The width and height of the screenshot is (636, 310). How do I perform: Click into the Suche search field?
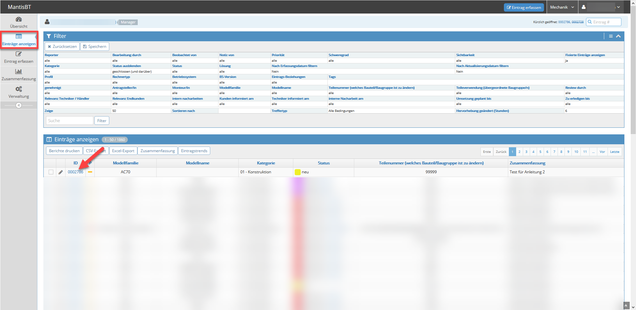pyautogui.click(x=70, y=121)
